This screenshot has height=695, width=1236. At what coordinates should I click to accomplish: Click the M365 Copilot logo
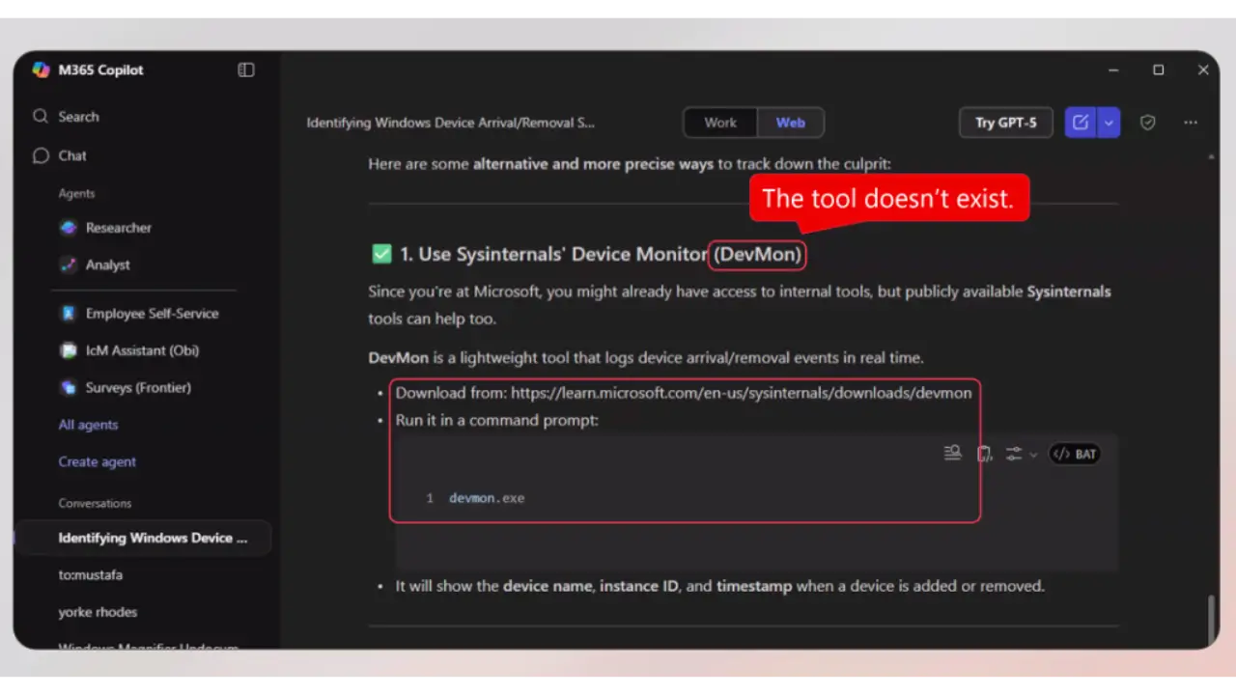coord(42,69)
